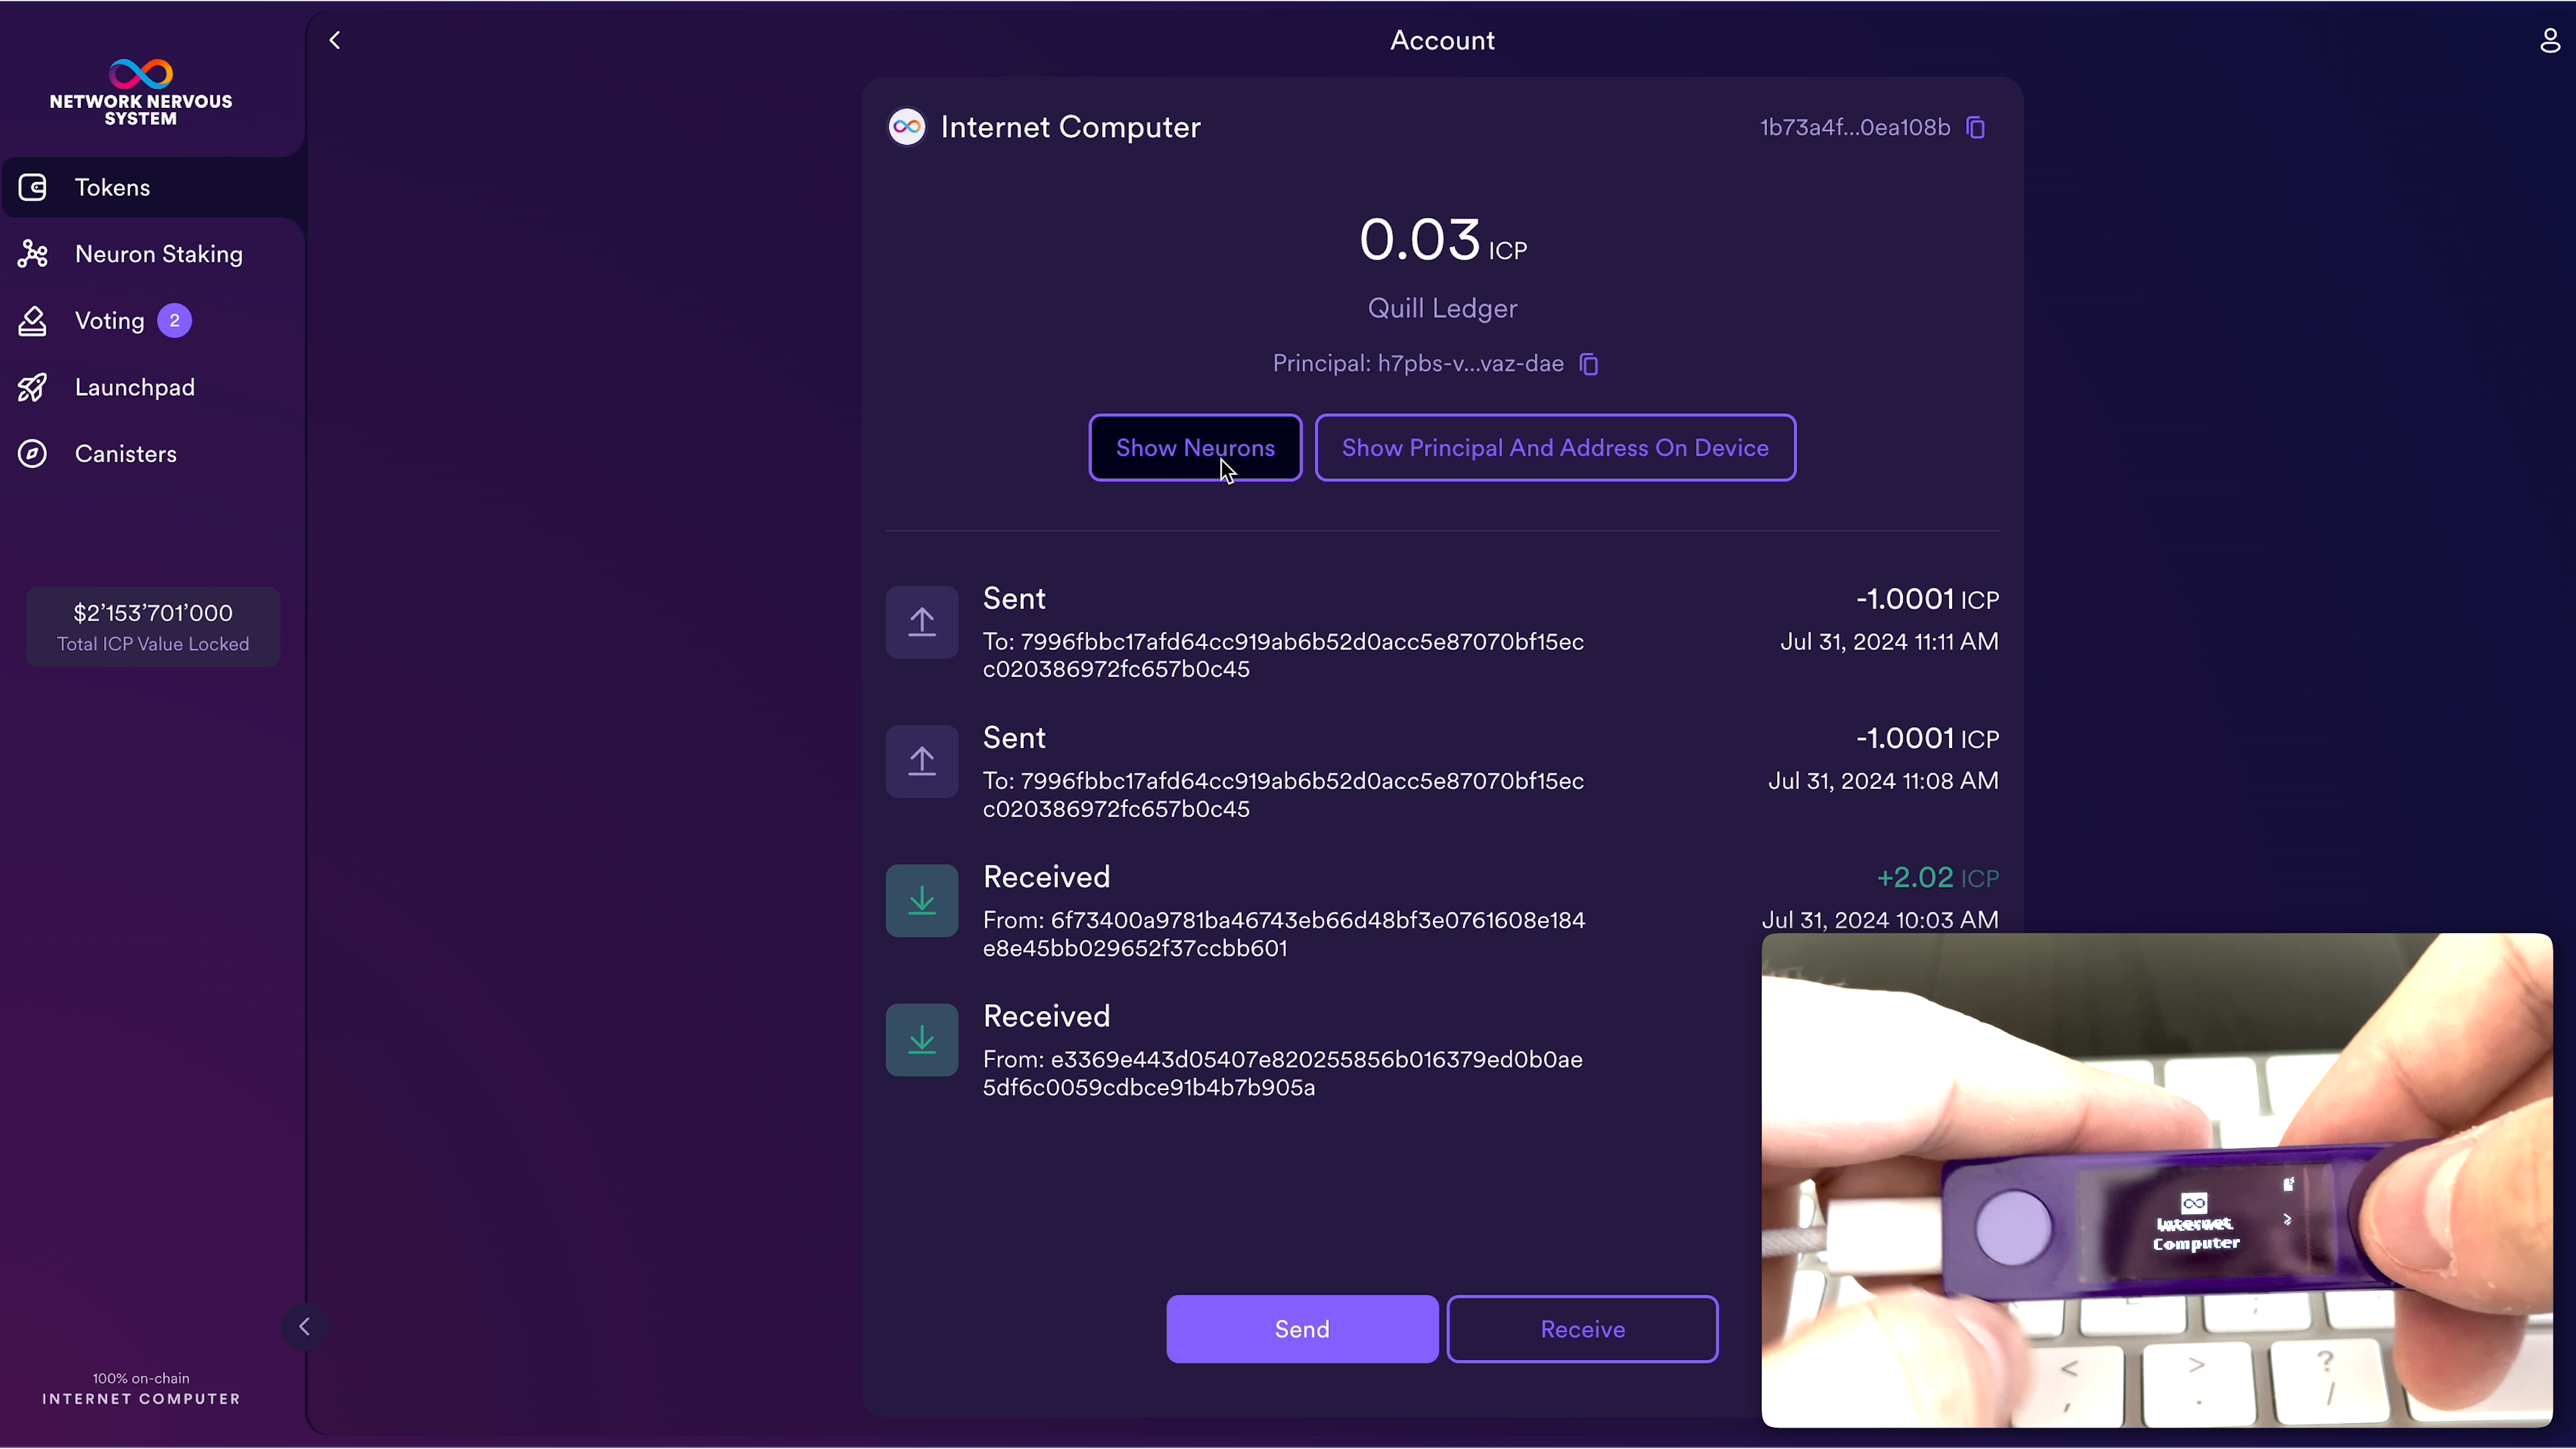Open the Voting section

click(110, 320)
